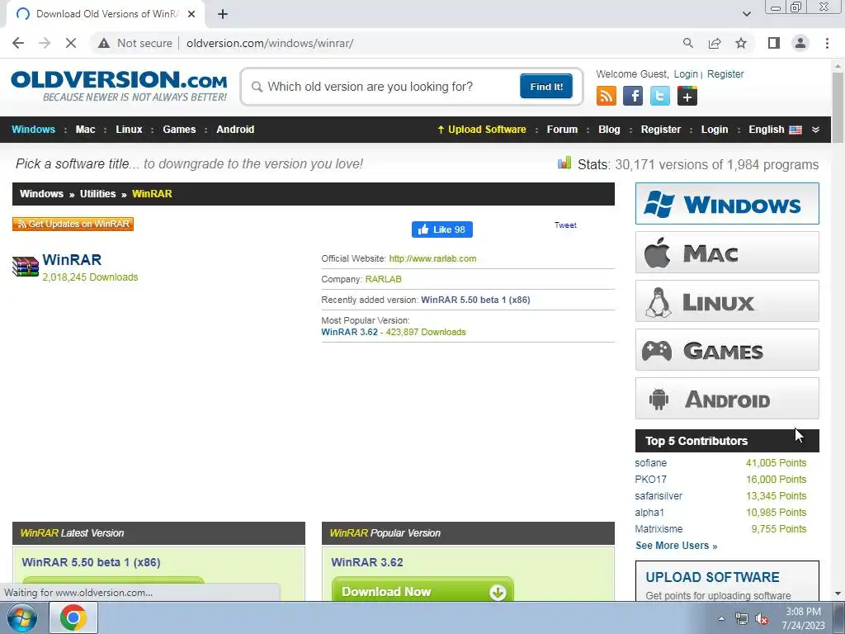Click the RARLAB company link
Image resolution: width=845 pixels, height=634 pixels.
pos(383,279)
